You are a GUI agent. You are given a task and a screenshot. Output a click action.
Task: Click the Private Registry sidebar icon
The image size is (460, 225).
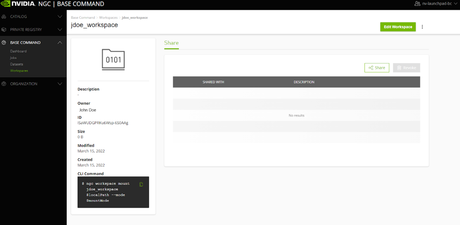click(4, 30)
